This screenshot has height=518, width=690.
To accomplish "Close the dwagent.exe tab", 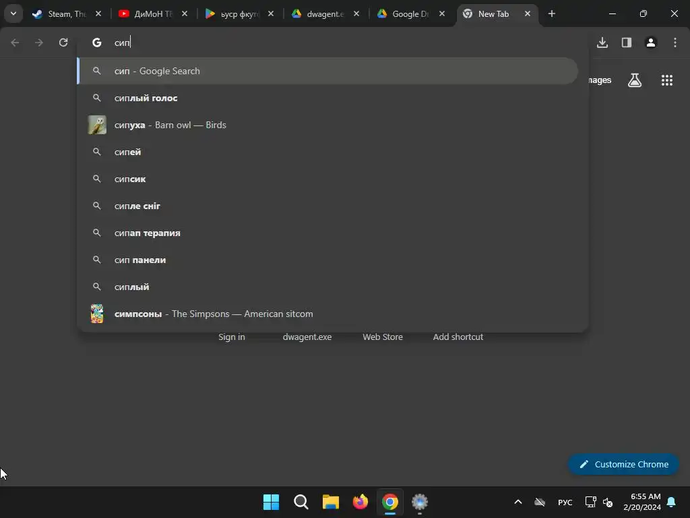I will click(356, 13).
